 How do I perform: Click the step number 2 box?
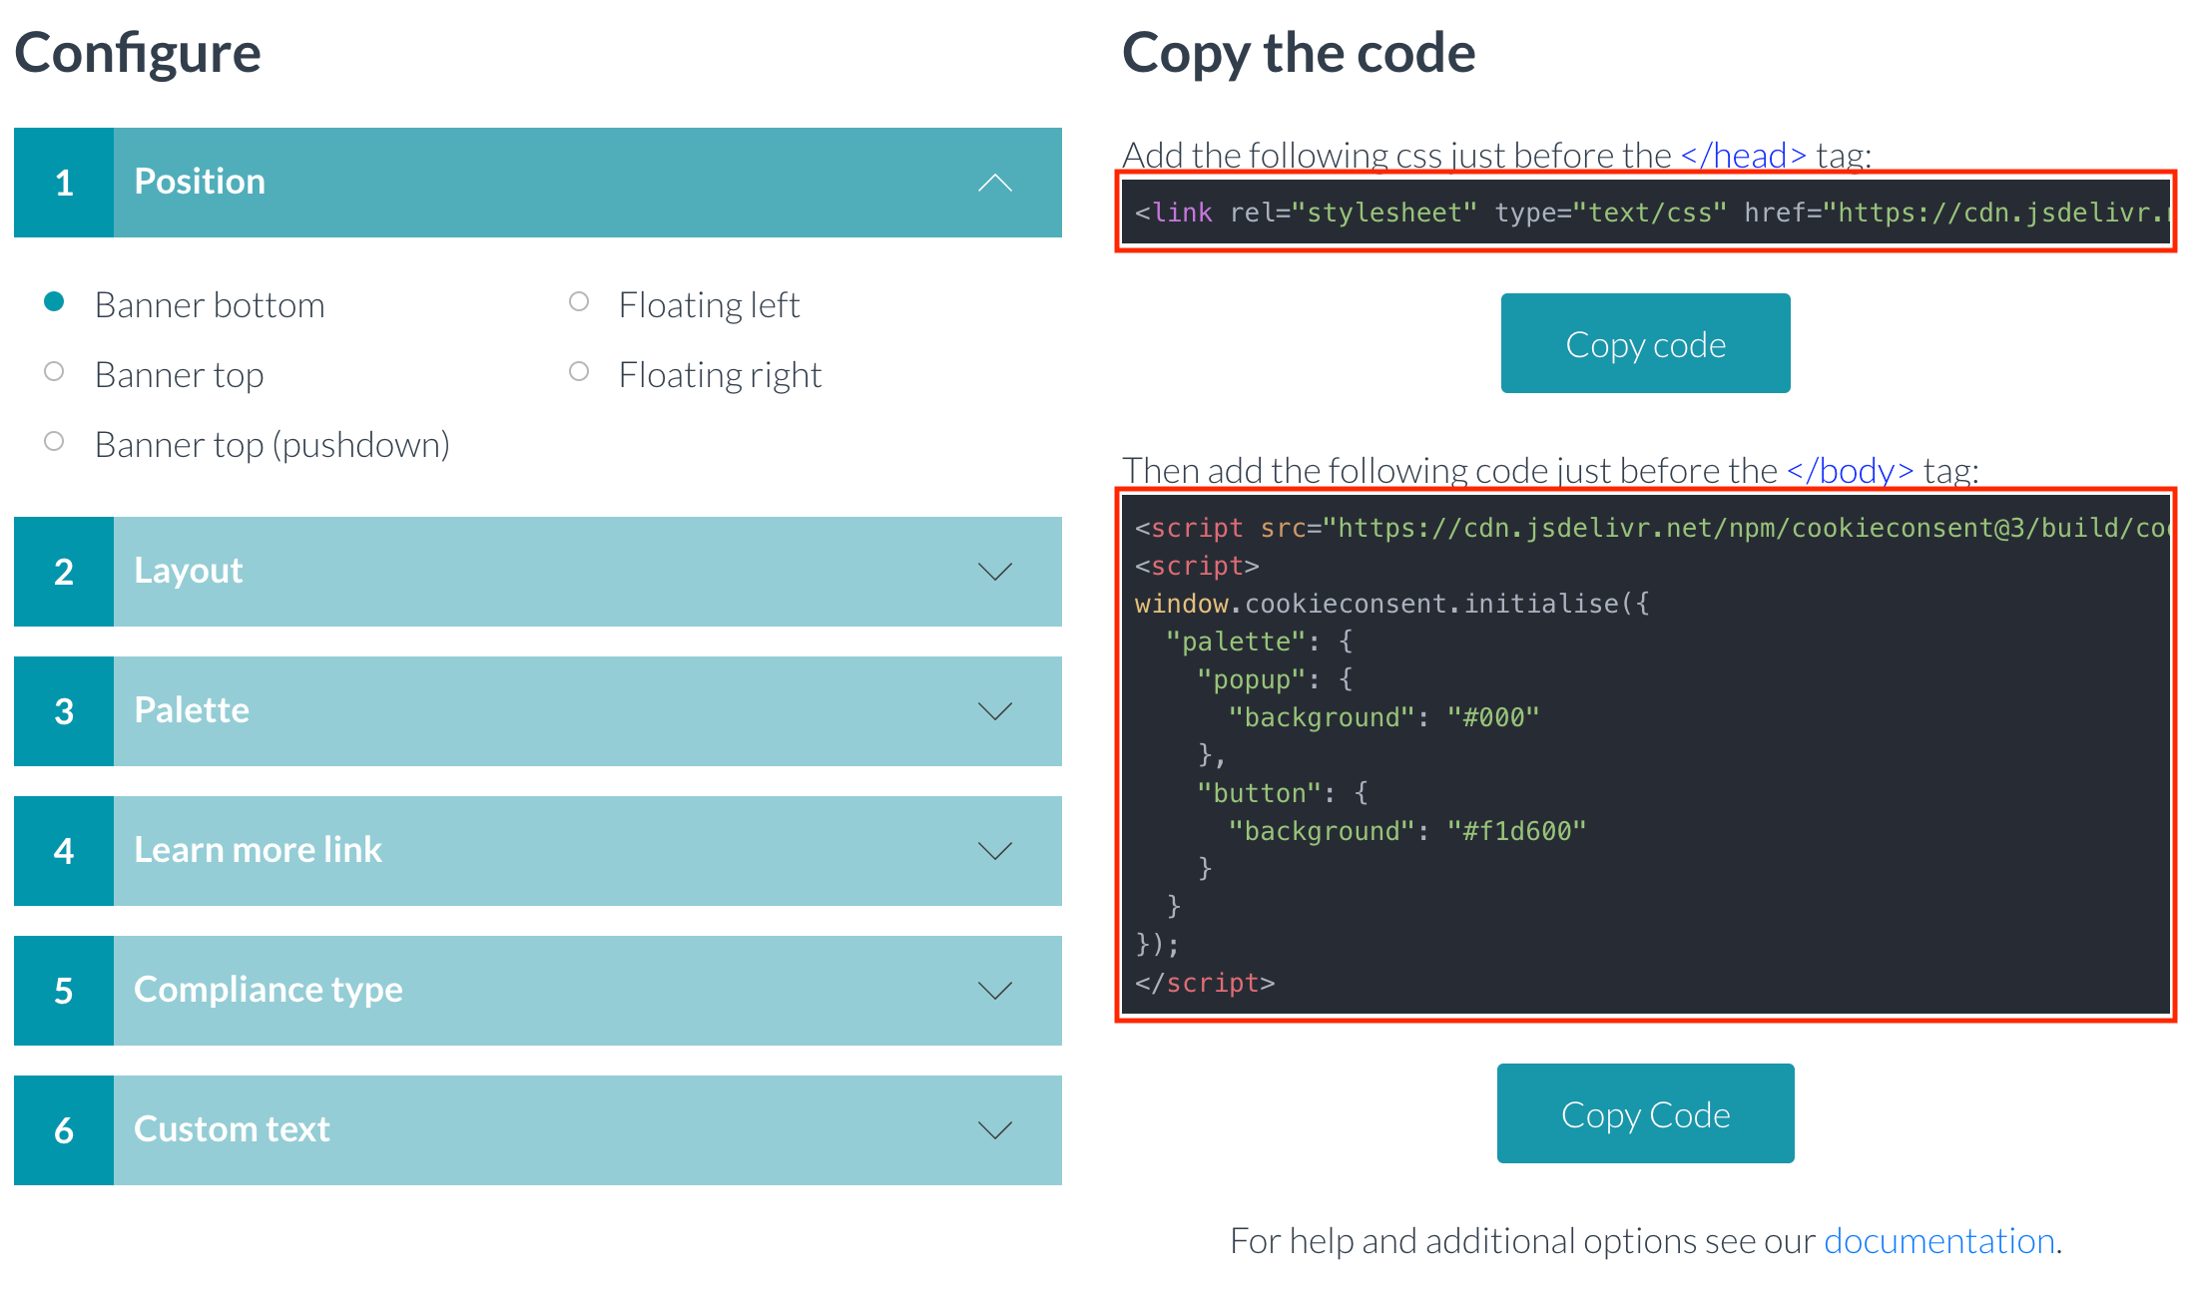tap(64, 572)
